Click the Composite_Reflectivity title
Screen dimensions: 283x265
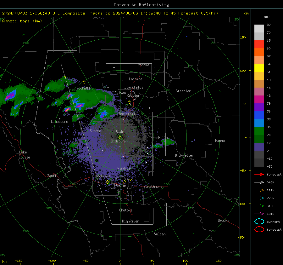point(141,5)
